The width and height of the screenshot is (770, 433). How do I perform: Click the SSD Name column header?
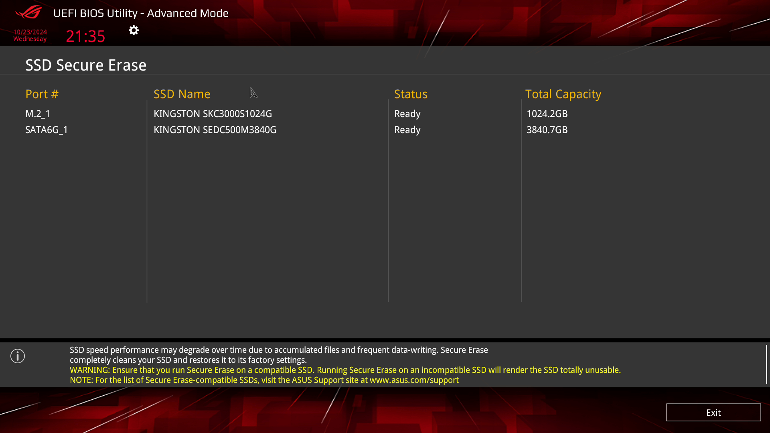tap(182, 94)
